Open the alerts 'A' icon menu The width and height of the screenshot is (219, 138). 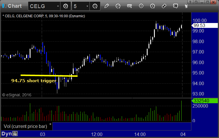(152, 6)
